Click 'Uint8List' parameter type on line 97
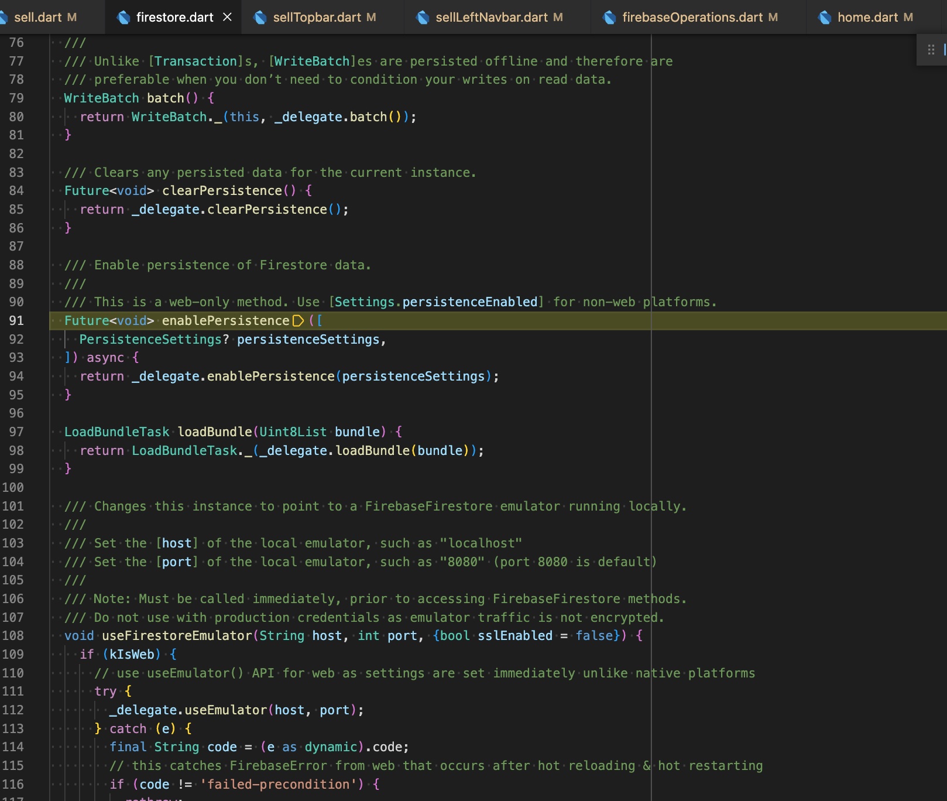The image size is (947, 801). (293, 432)
